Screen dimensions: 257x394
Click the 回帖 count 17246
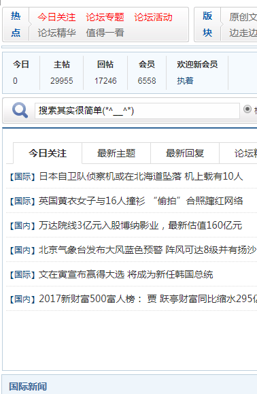(105, 81)
